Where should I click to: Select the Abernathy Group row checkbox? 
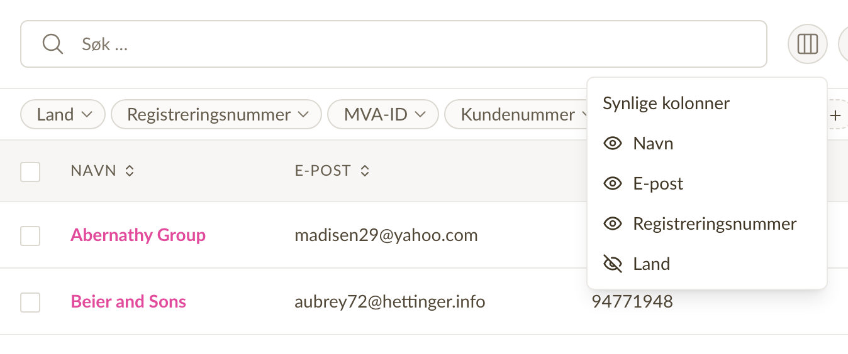pos(30,235)
